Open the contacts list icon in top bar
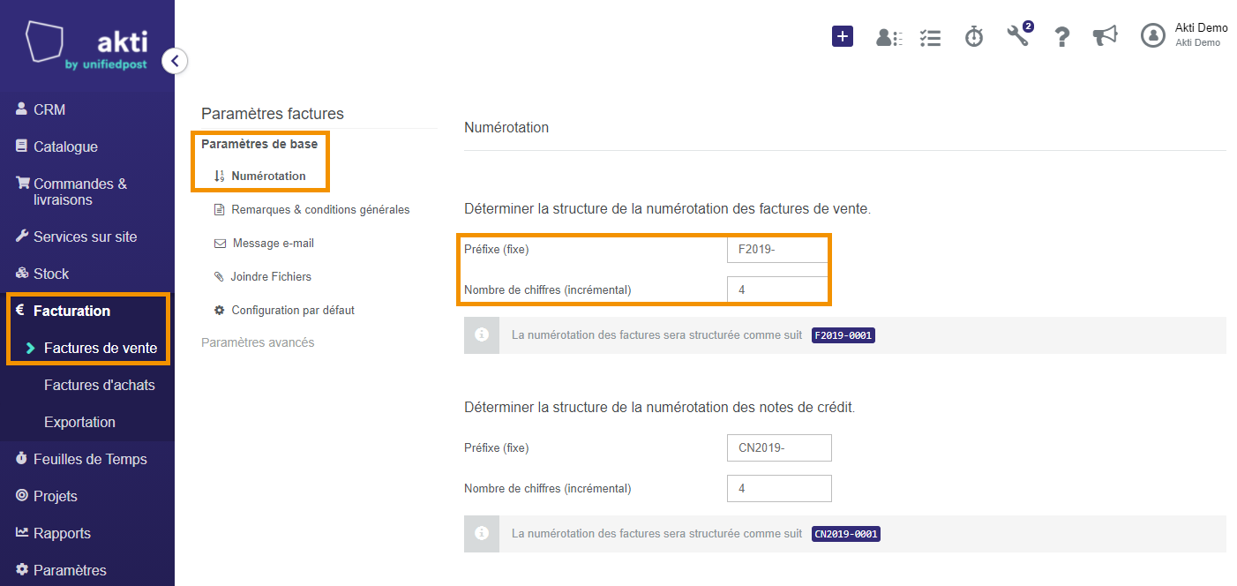The height and width of the screenshot is (586, 1237). pyautogui.click(x=888, y=37)
